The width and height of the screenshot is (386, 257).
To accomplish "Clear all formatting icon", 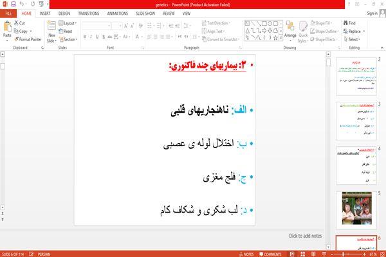I will [140, 26].
